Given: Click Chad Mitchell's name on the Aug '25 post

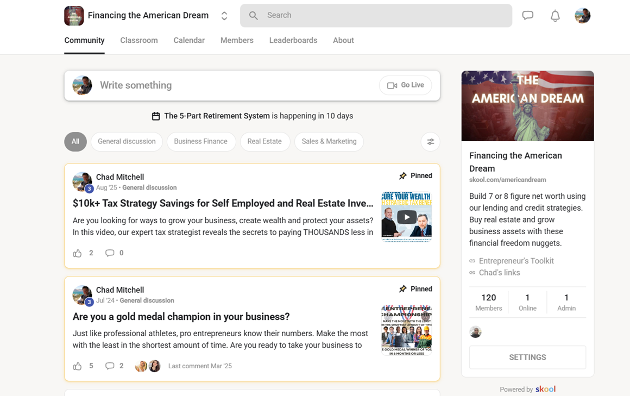Looking at the screenshot, I should click(x=119, y=177).
